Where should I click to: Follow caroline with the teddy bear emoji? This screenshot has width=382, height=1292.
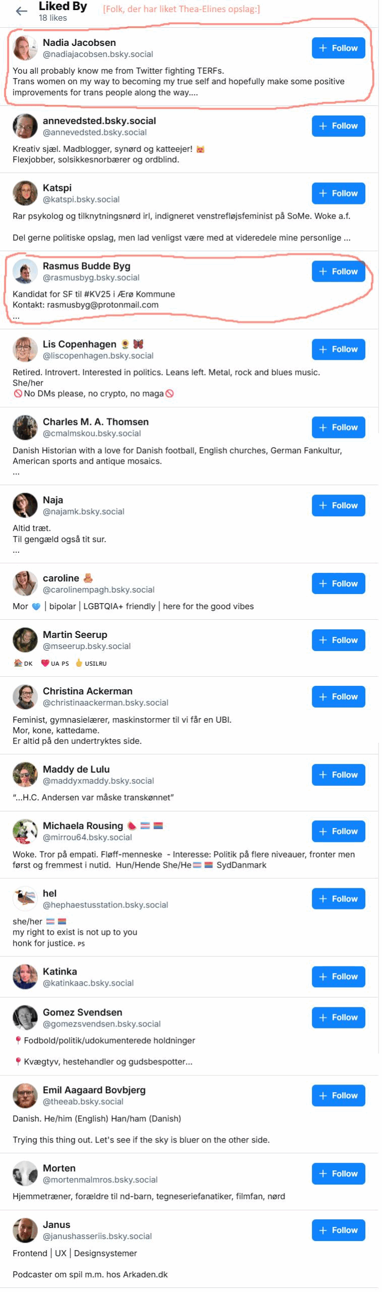pos(338,583)
